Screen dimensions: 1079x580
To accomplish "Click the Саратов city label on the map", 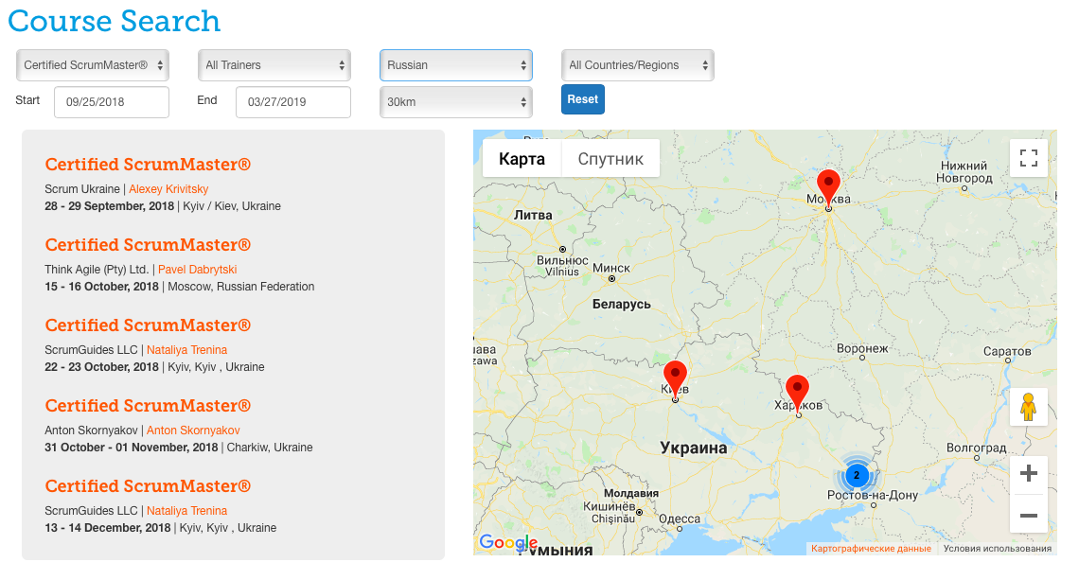I will (1007, 352).
